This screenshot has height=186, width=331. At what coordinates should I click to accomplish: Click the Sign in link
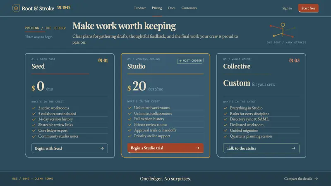[287, 8]
